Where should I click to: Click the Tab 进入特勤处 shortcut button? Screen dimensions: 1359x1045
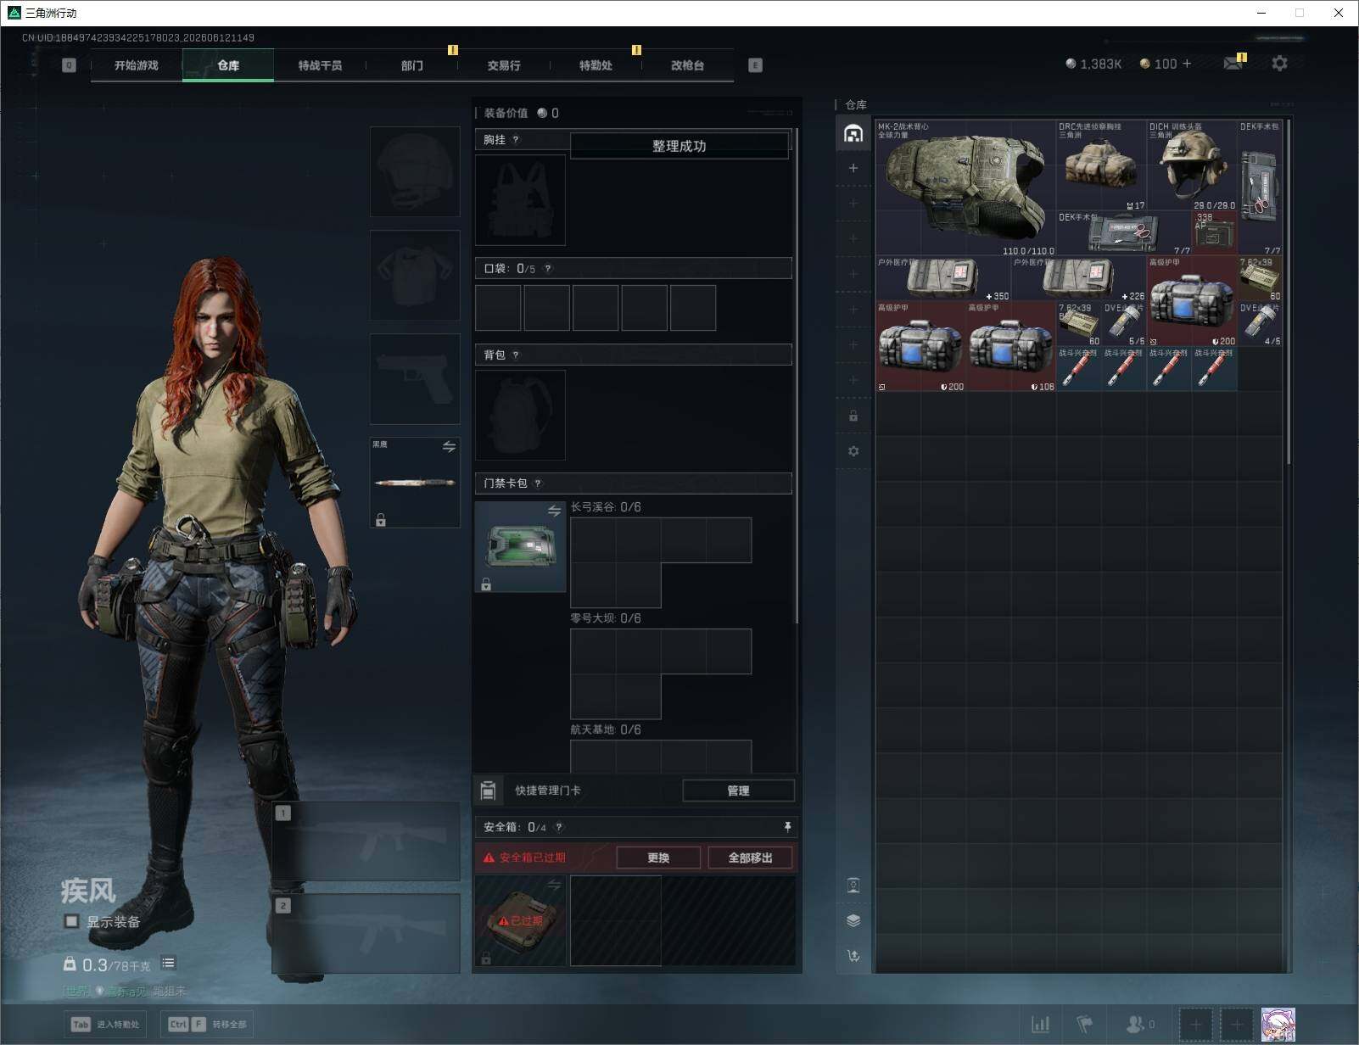click(105, 1024)
